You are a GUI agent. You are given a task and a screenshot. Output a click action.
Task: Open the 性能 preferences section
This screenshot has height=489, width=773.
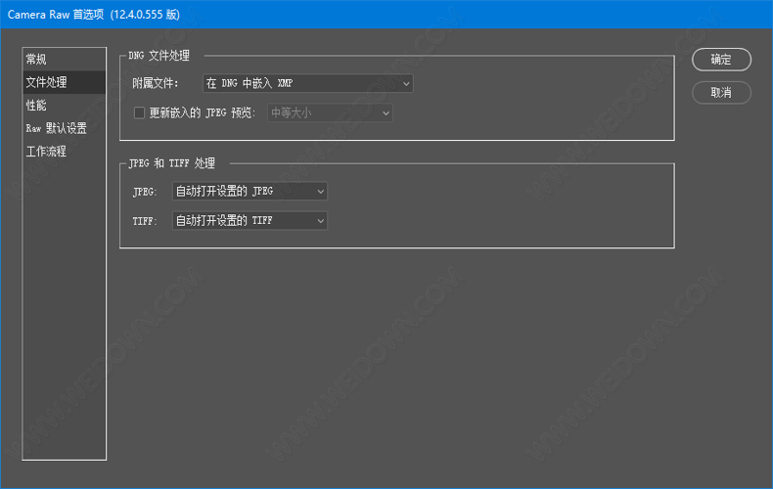[x=64, y=105]
